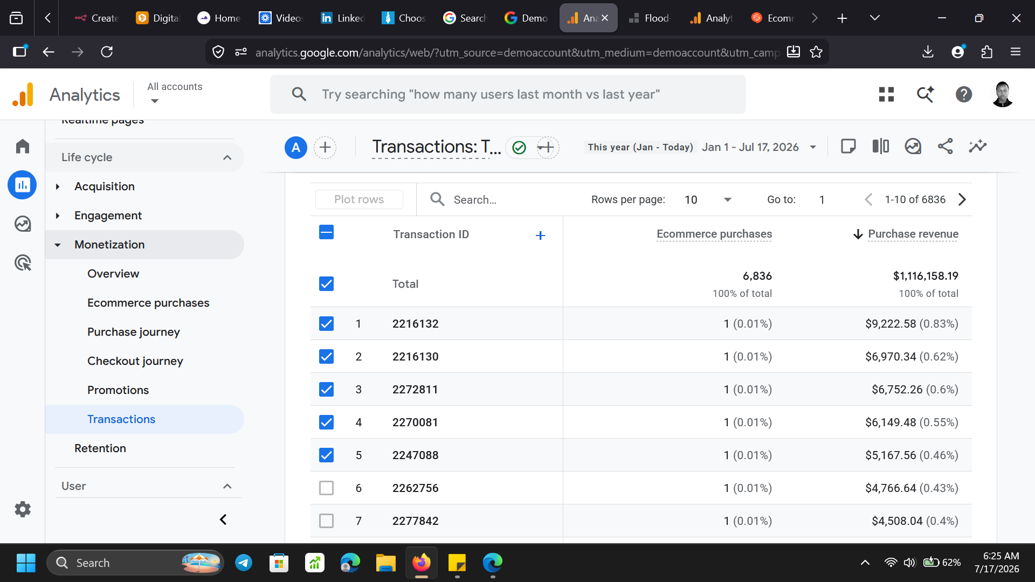Sort by Ecommerce purchases column header

[x=714, y=234]
